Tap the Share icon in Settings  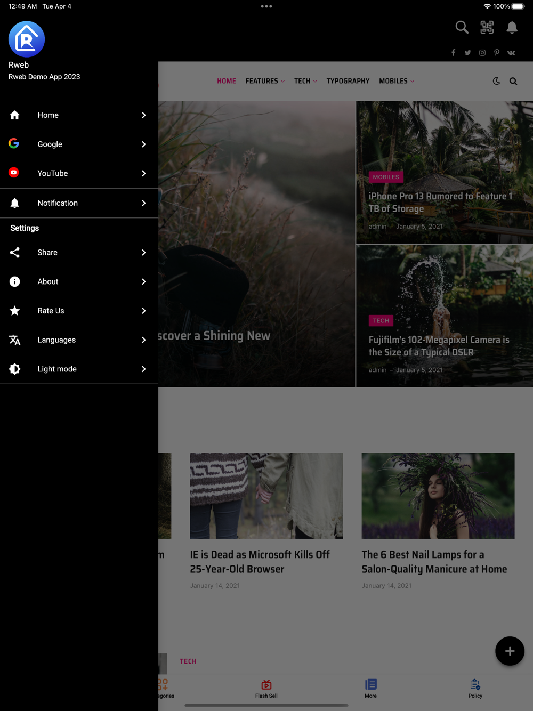(x=15, y=253)
